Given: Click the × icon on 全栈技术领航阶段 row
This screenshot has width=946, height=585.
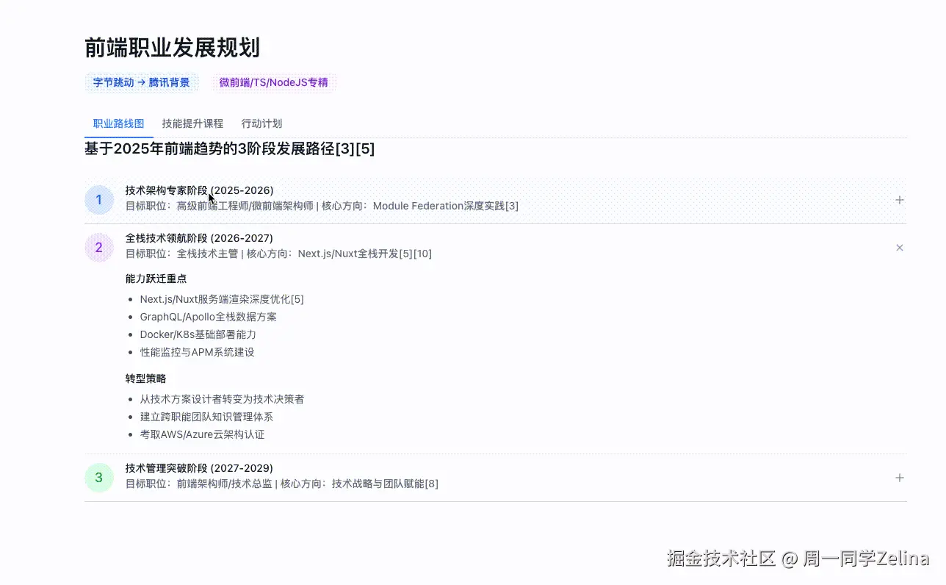Looking at the screenshot, I should tap(899, 247).
